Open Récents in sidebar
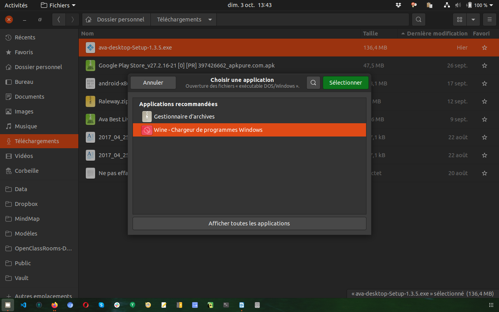 pyautogui.click(x=39, y=37)
